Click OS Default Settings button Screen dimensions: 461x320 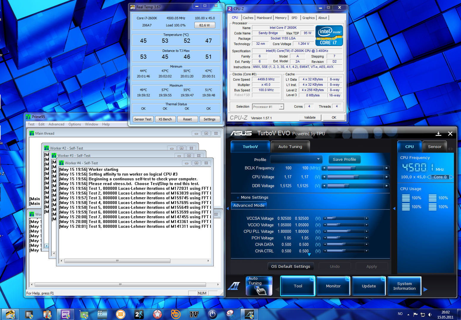(291, 266)
